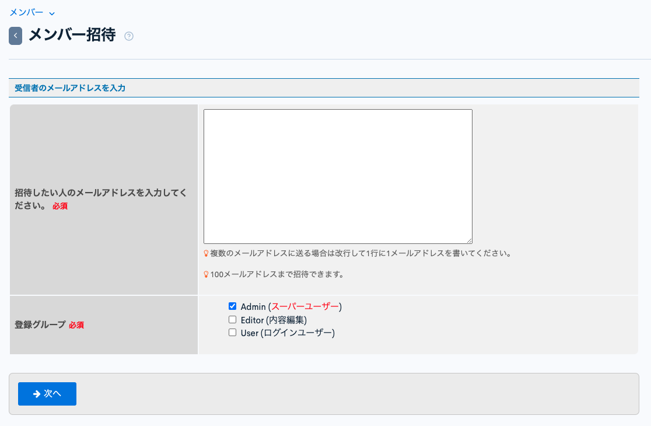Click the 招待したい人のメールアドレス field label
Image resolution: width=651 pixels, height=426 pixels.
(x=101, y=200)
